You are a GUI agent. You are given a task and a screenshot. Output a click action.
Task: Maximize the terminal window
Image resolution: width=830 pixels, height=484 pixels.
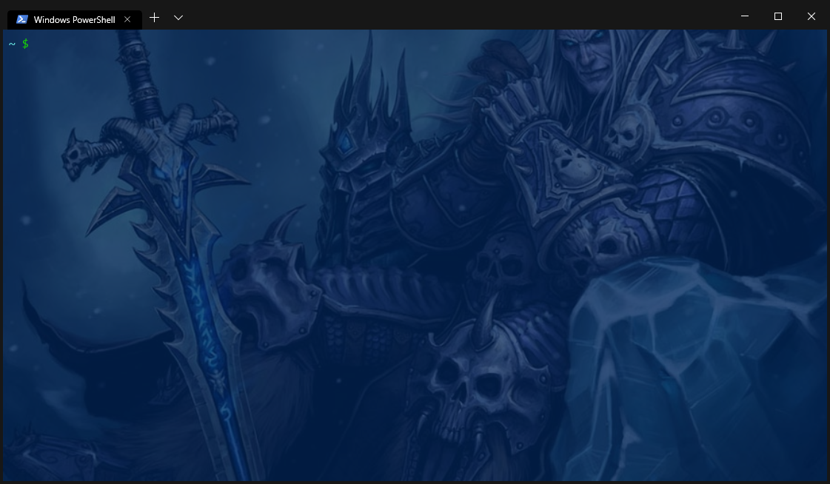point(778,16)
